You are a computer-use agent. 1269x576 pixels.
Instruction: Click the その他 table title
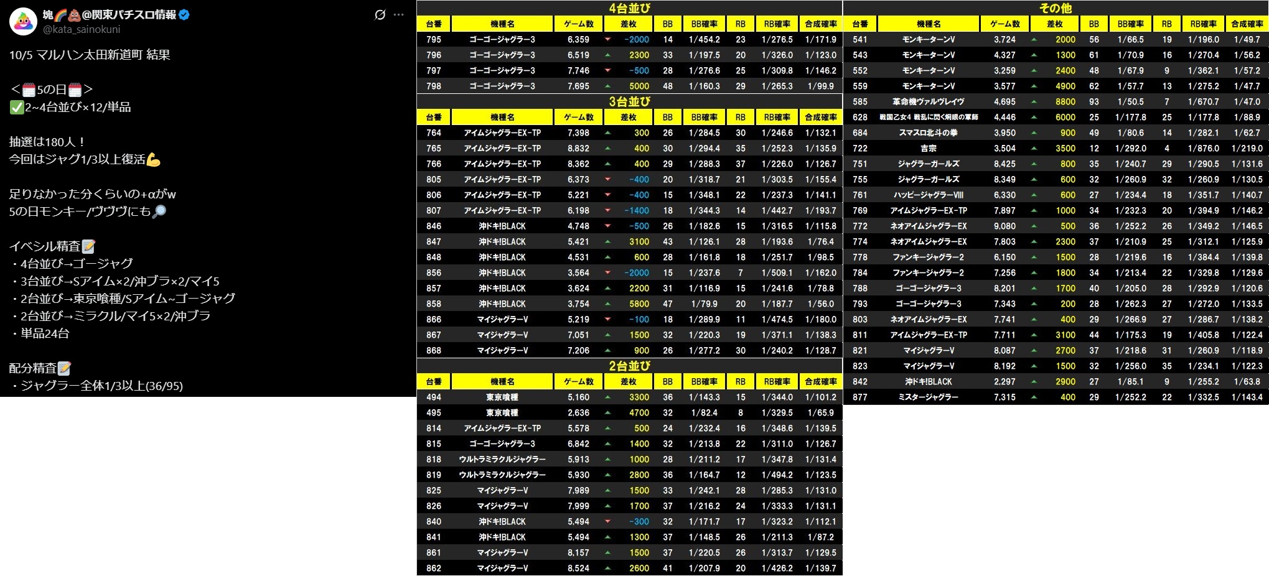point(1056,8)
